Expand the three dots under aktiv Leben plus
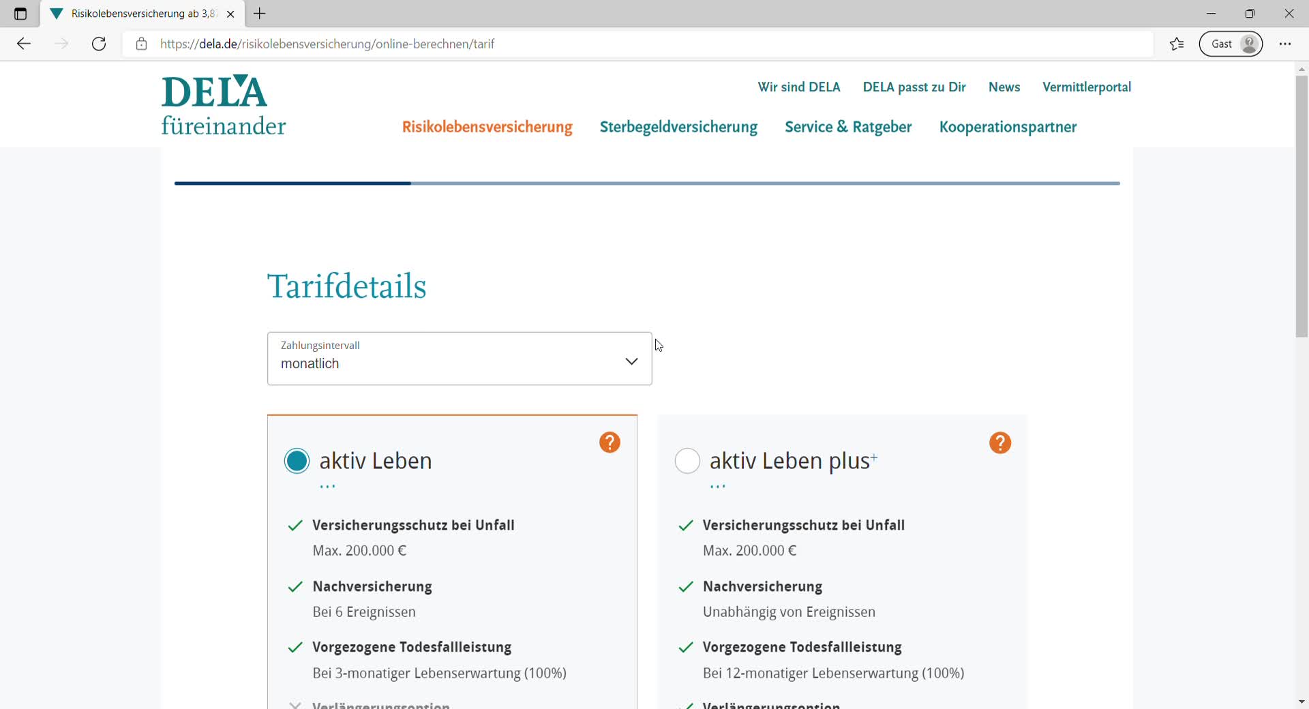The height and width of the screenshot is (709, 1309). click(718, 487)
